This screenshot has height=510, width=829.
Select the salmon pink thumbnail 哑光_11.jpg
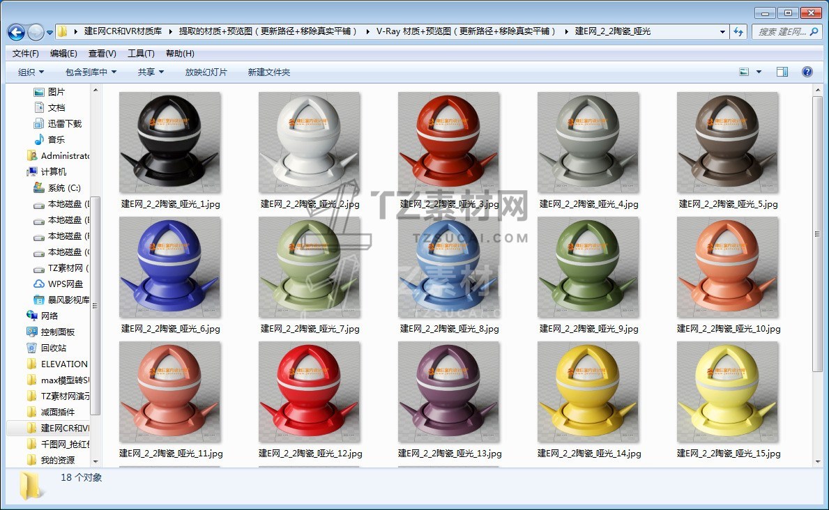click(169, 392)
